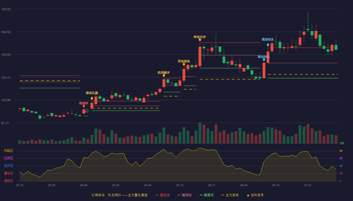This screenshot has width=353, height=201.
Task: Select the 真龙现身 signal label
Action: point(184,61)
